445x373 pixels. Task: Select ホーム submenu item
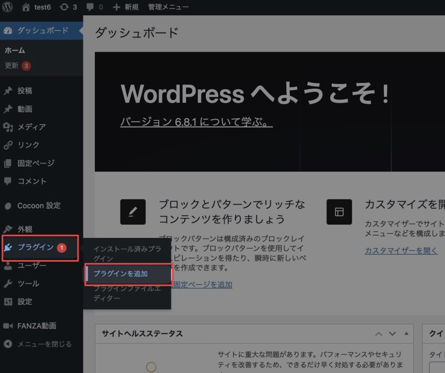click(15, 50)
